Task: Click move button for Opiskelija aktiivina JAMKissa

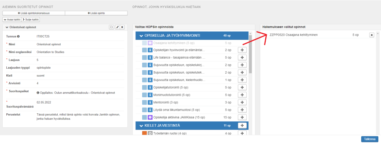Action: 242,117
